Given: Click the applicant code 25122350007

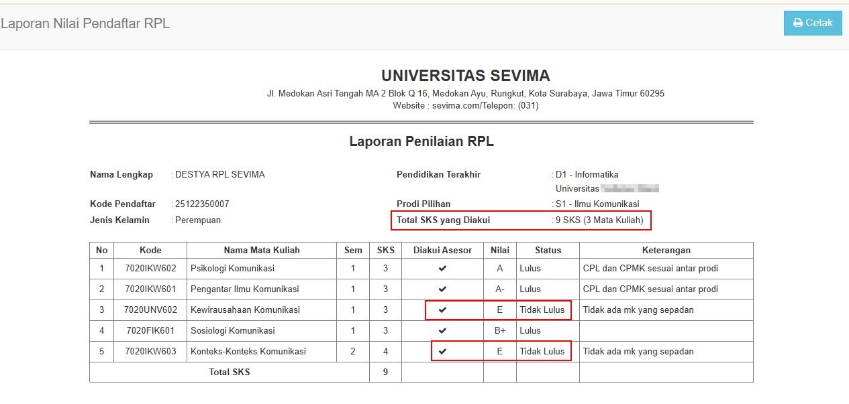Looking at the screenshot, I should tap(201, 204).
